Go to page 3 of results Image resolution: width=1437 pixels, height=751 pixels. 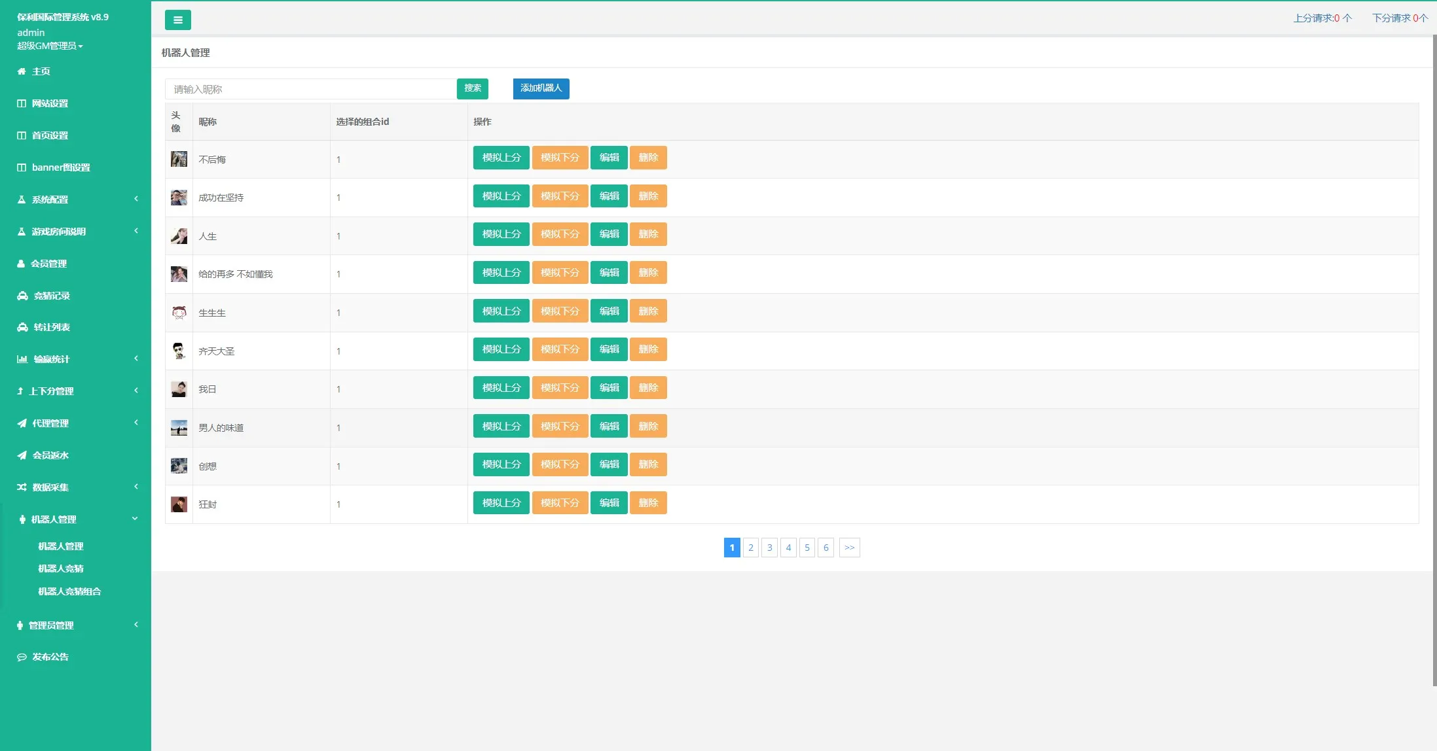point(769,548)
